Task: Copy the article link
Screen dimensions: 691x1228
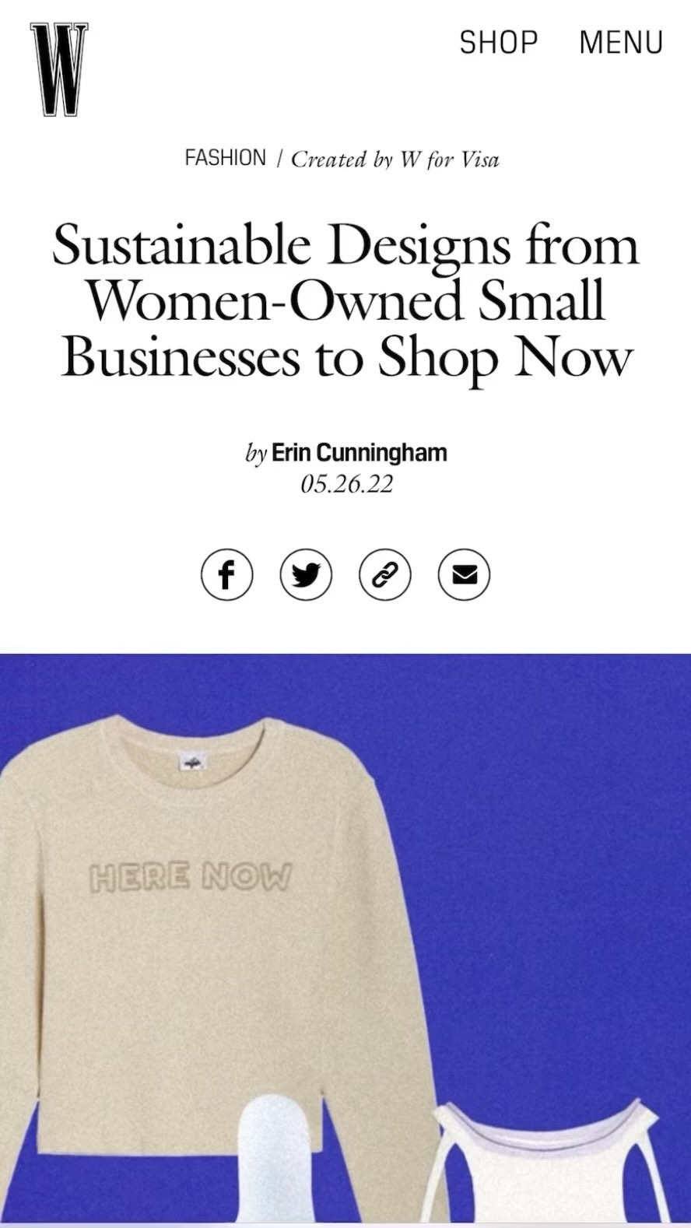Action: pyautogui.click(x=384, y=575)
